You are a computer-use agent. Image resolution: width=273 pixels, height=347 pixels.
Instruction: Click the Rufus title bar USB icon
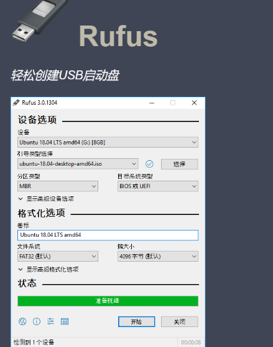tap(16, 103)
